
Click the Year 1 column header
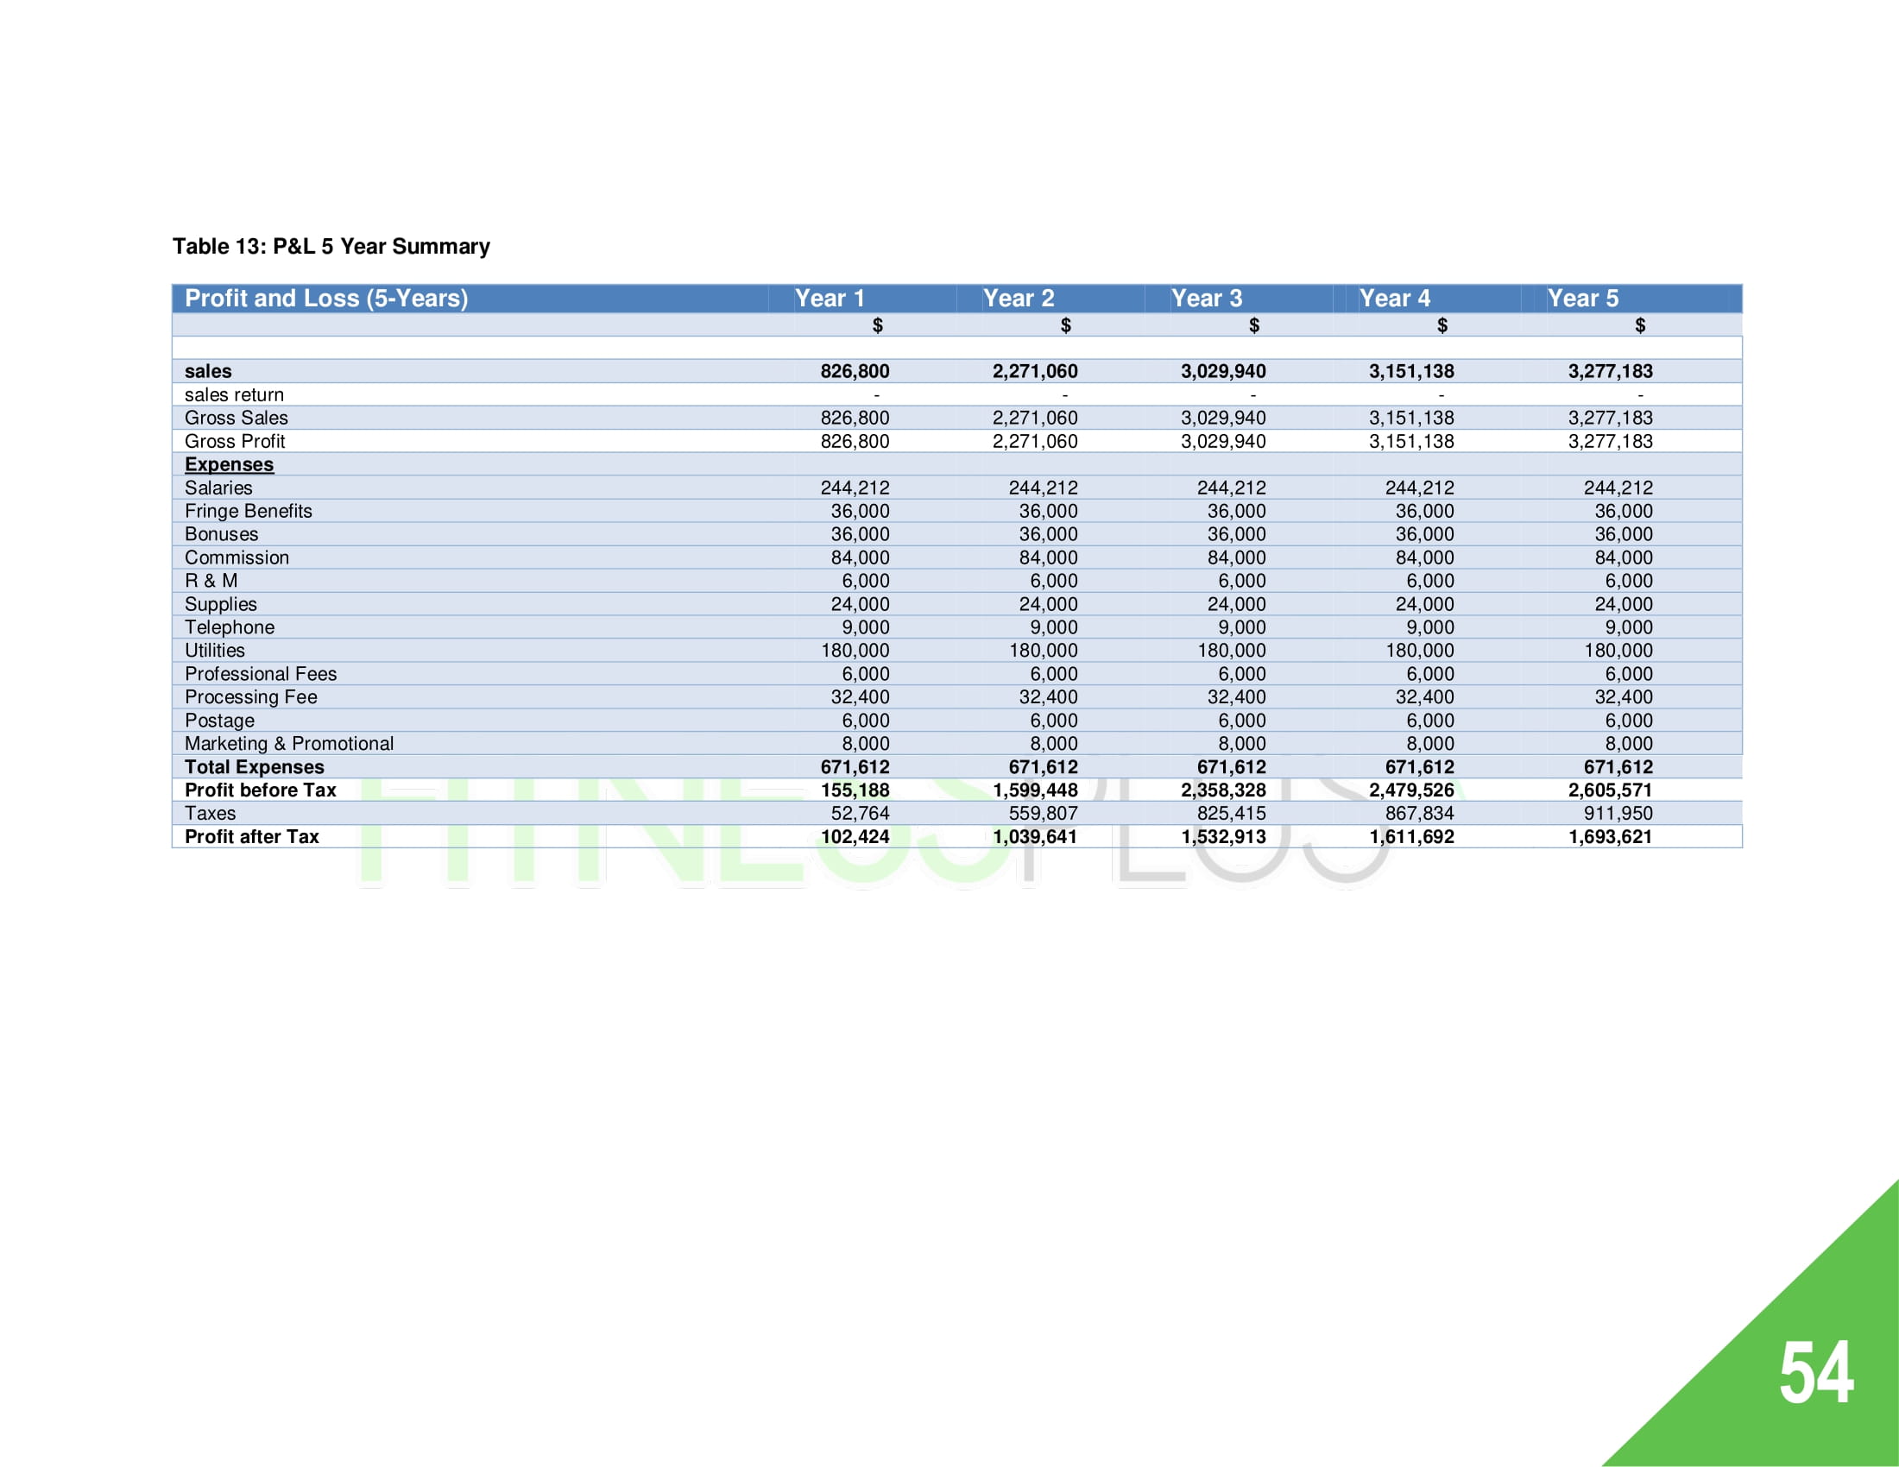[x=829, y=298]
